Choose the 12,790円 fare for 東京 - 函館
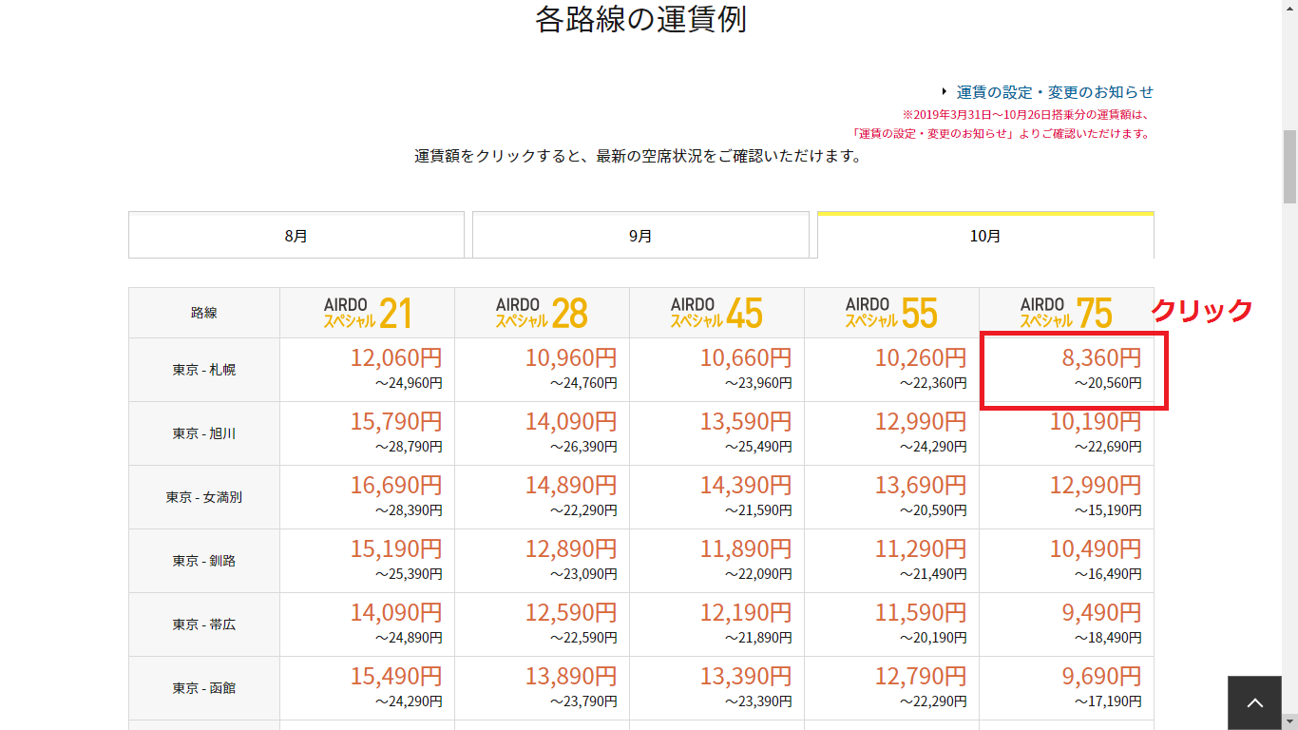 [x=920, y=677]
